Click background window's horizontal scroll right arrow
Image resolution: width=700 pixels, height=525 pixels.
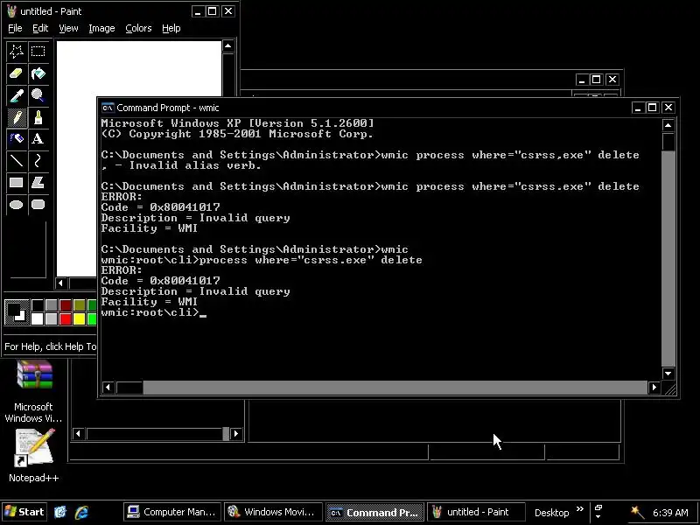[x=236, y=433]
